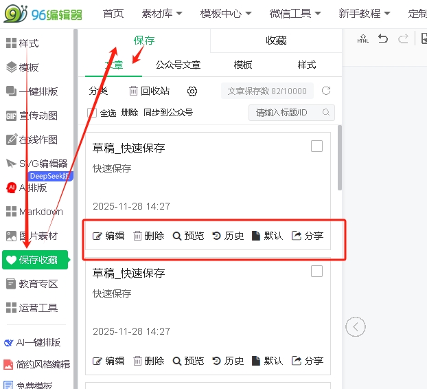Tick the 全选 select-all checkbox
Viewport: 427px width, 389px height.
click(x=92, y=113)
